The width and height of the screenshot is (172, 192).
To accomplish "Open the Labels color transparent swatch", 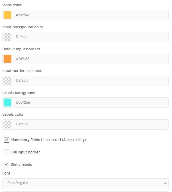I will [x=8, y=124].
